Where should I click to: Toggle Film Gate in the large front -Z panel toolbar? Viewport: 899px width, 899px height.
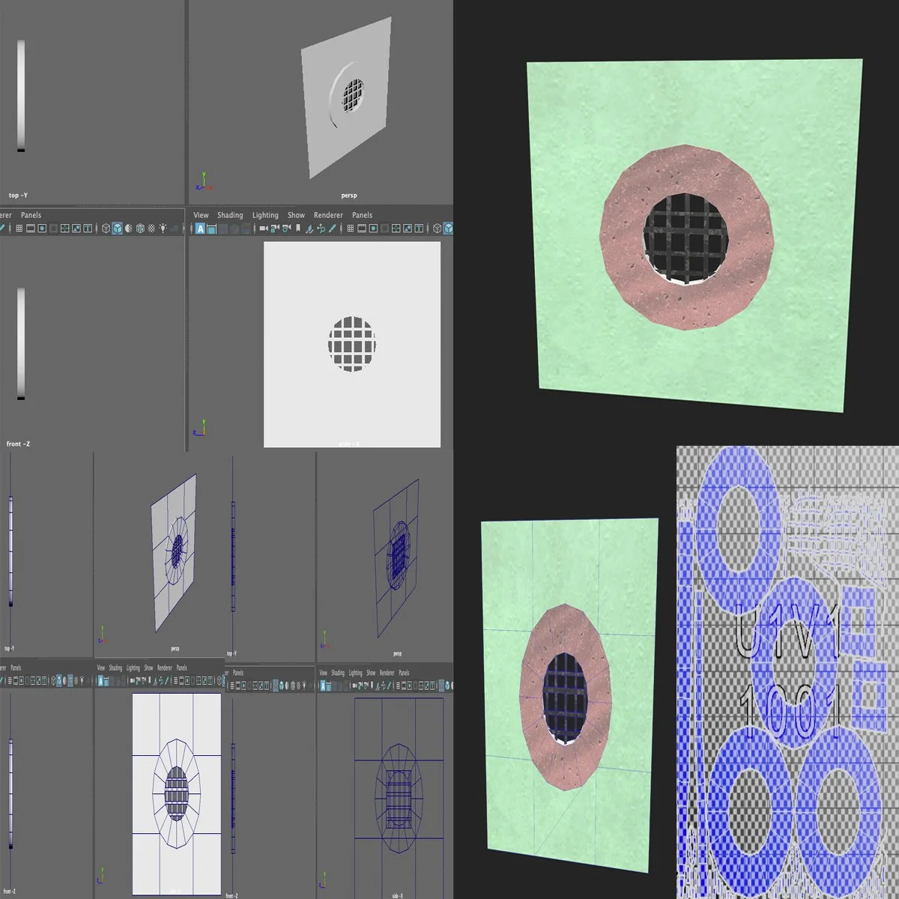tap(30, 228)
